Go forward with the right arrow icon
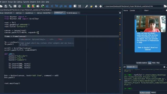167x94 pixels. click(100, 6)
